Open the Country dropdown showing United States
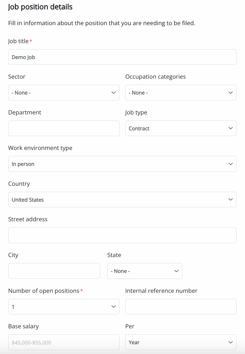The width and height of the screenshot is (245, 354). (122, 200)
